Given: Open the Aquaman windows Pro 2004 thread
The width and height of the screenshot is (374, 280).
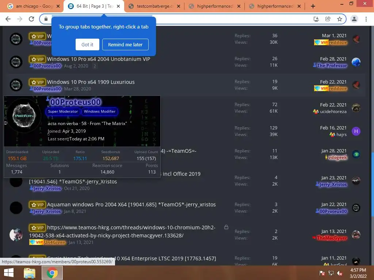Looking at the screenshot, I should pyautogui.click(x=131, y=205).
